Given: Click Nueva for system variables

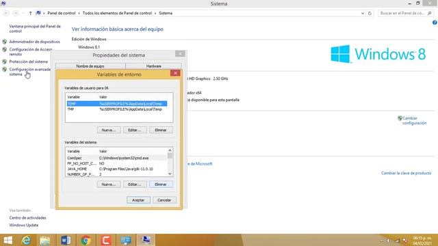Looking at the screenshot, I should tap(109, 184).
